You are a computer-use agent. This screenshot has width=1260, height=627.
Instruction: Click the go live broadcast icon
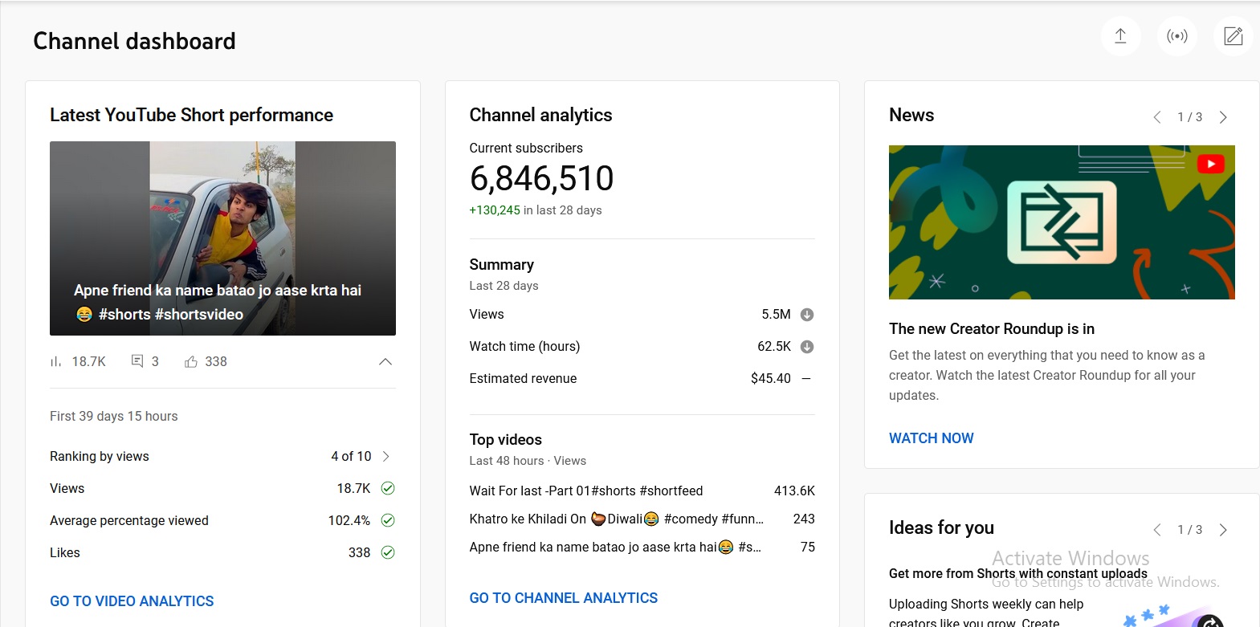pos(1177,36)
